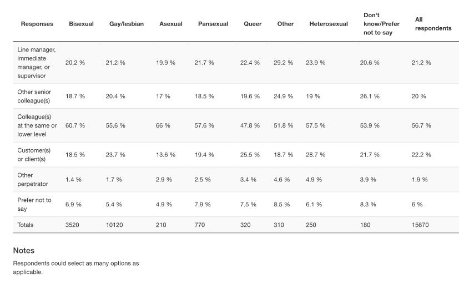Screen dimensions: 459x284
Task: Click the Queer column header
Action: click(x=253, y=24)
